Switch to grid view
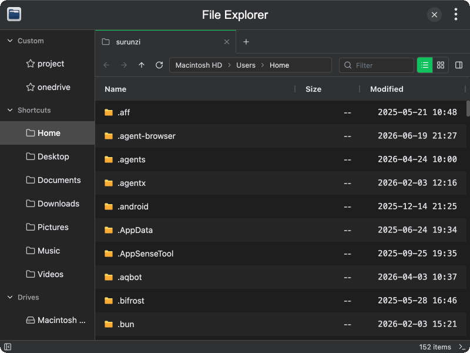The height and width of the screenshot is (353, 470). 441,65
